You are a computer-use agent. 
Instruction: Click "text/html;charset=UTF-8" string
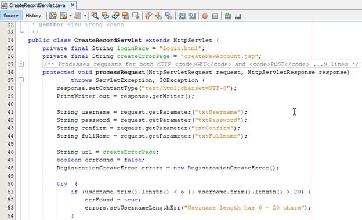coord(186,88)
